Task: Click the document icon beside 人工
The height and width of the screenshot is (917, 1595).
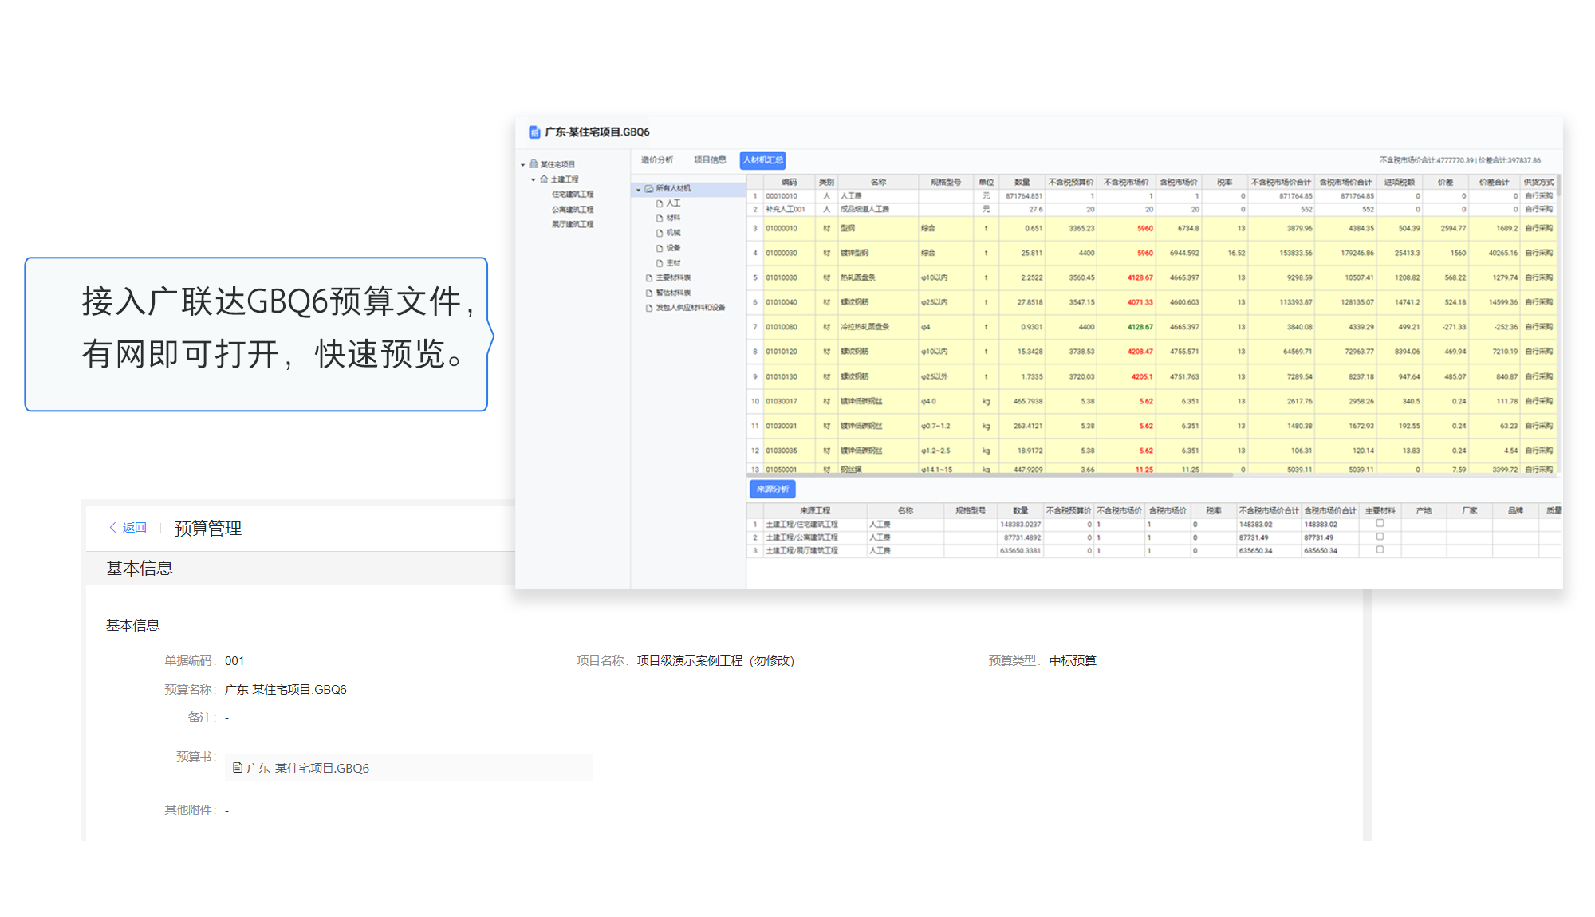Action: pyautogui.click(x=660, y=204)
